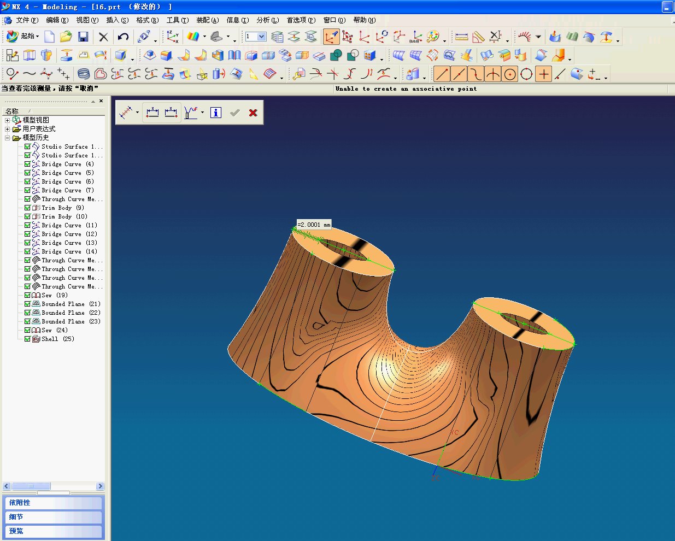Viewport: 675px width, 541px height.
Task: Expand the 细节 panel
Action: pyautogui.click(x=53, y=517)
